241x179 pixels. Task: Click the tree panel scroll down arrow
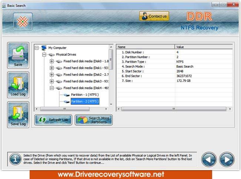[111, 104]
